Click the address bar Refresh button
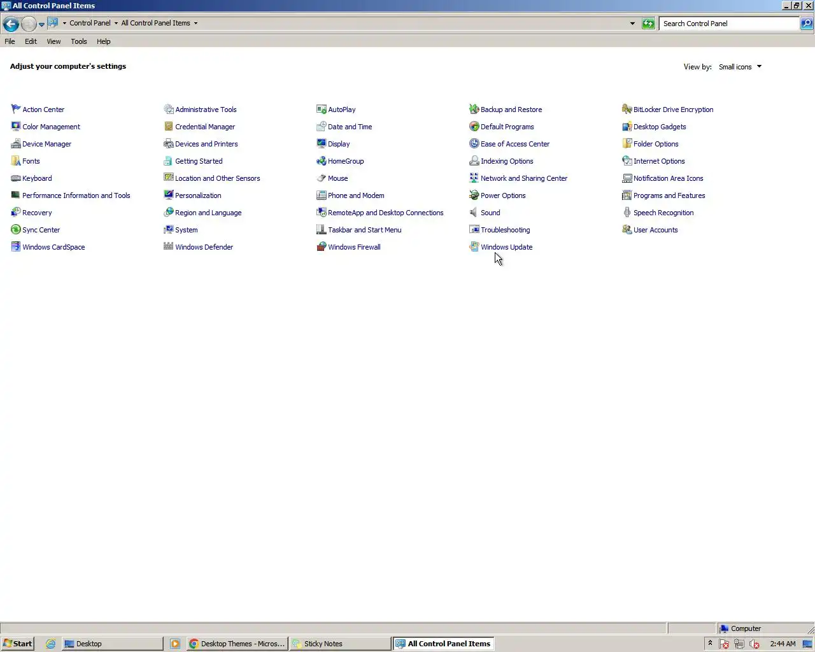The height and width of the screenshot is (652, 815). click(648, 24)
